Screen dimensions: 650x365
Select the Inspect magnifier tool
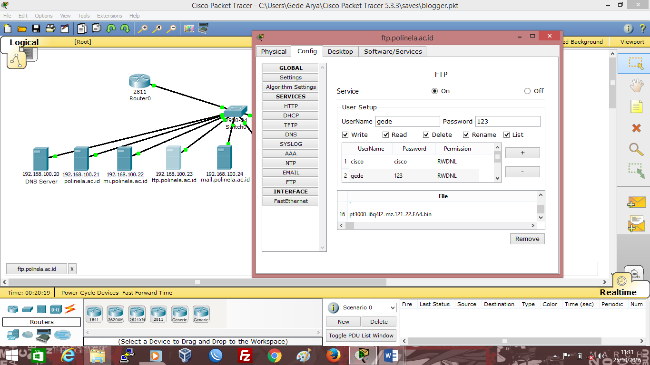pos(636,149)
